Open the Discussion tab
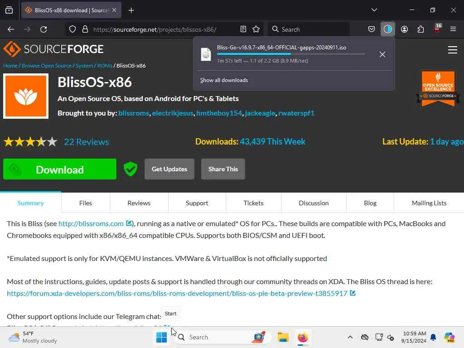Screen dimensions: 464x348 click(x=314, y=203)
